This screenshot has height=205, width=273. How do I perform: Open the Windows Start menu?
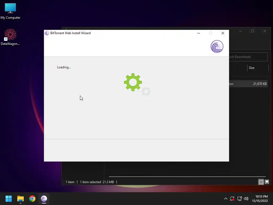pyautogui.click(x=9, y=199)
